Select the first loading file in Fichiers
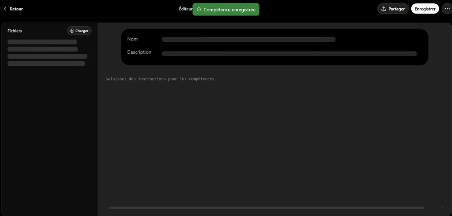 point(42,42)
